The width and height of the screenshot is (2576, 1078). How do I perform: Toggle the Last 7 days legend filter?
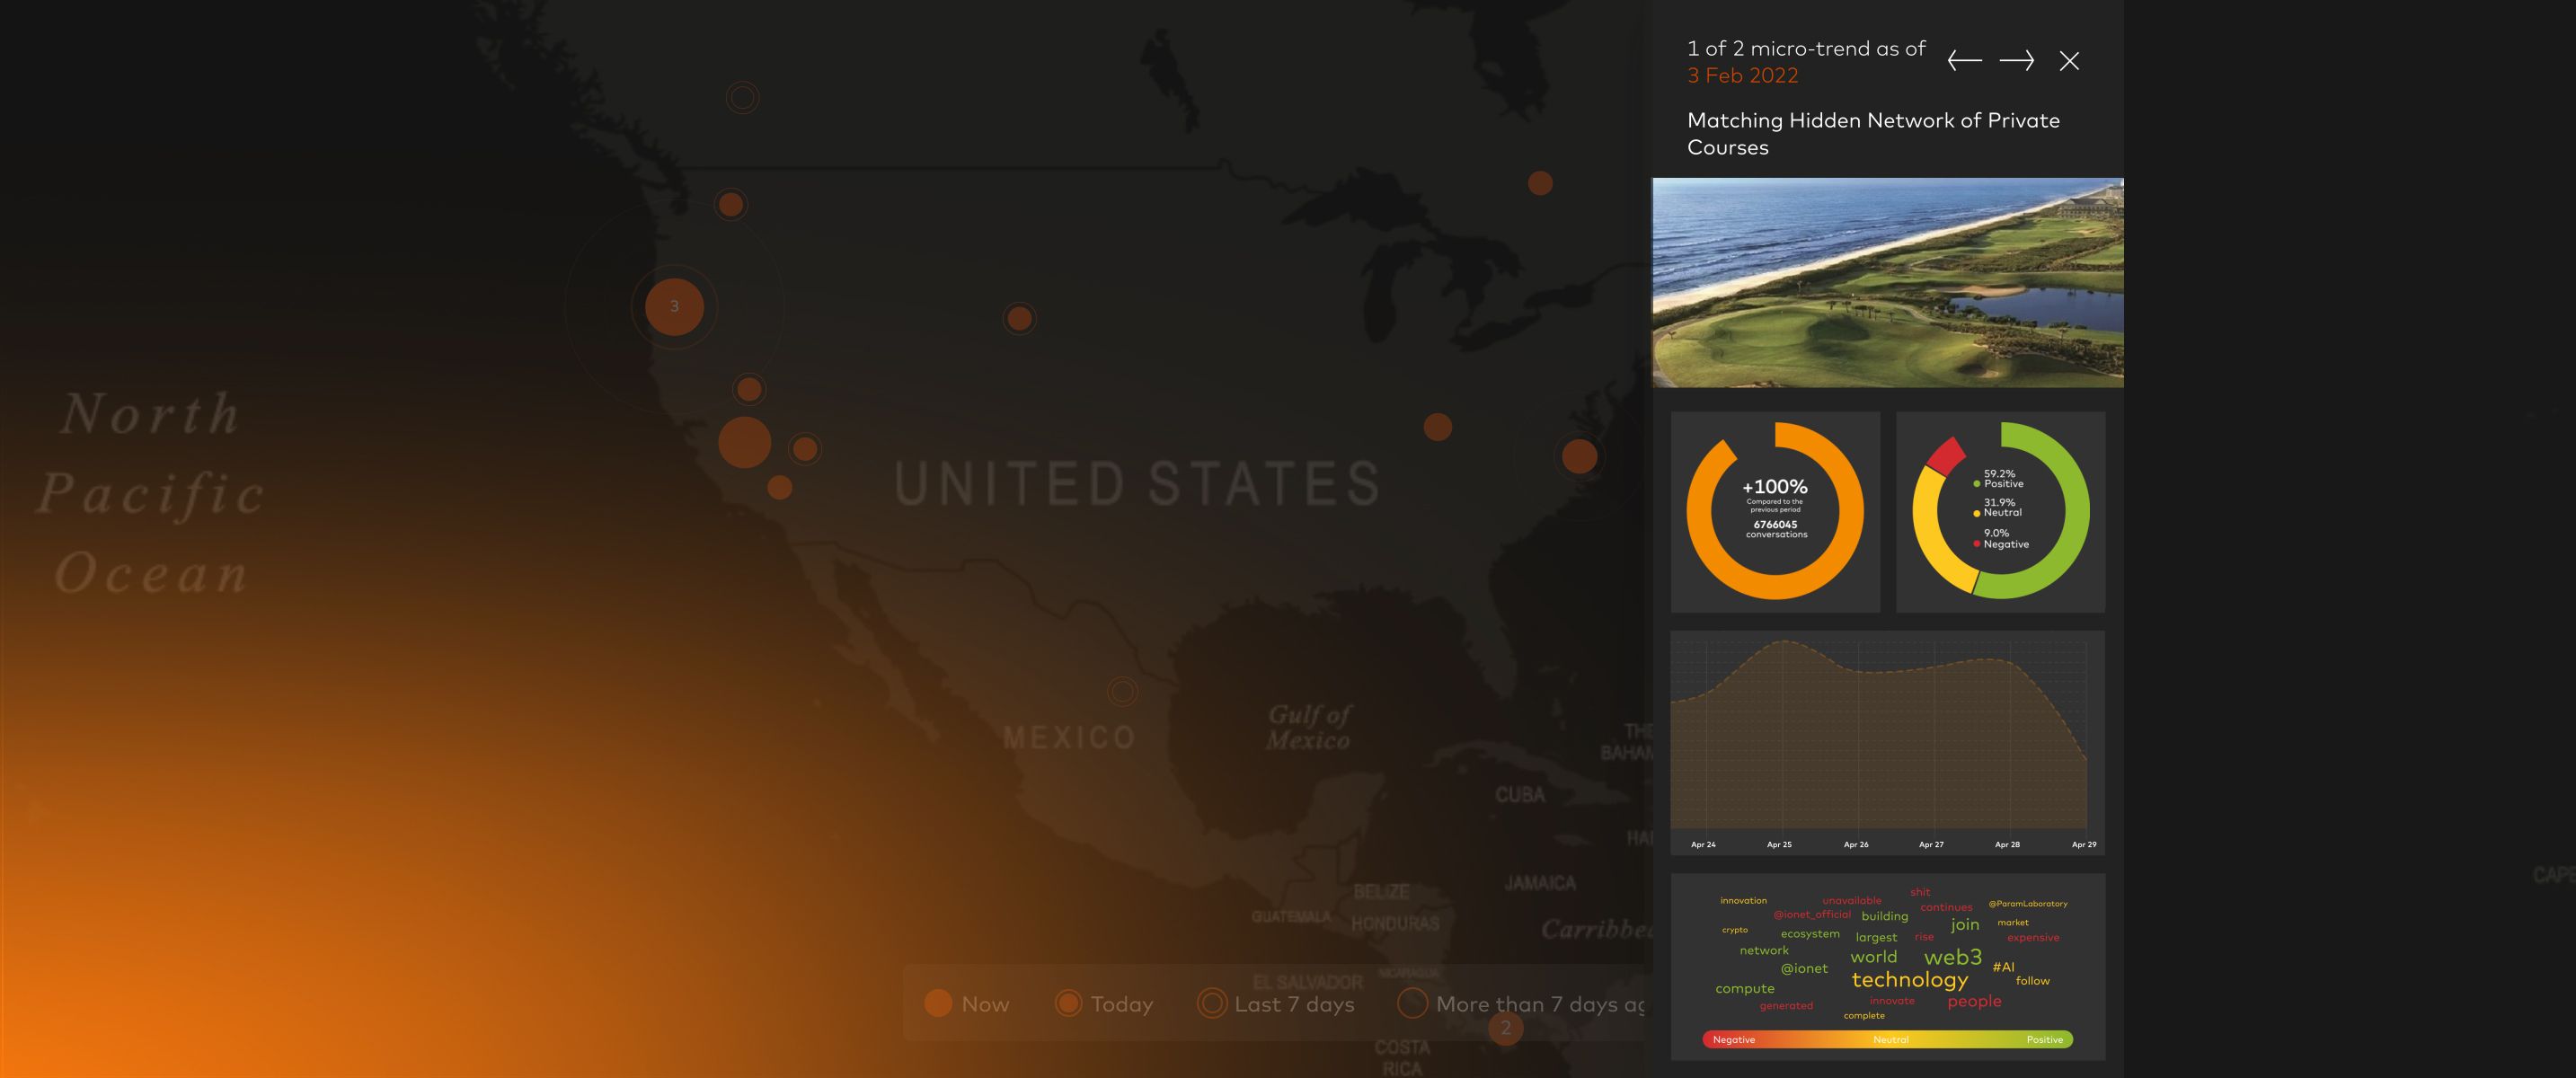[x=1275, y=1004]
